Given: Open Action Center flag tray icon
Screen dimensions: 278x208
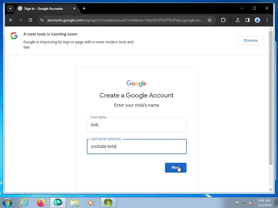Looking at the screenshot, I should (237, 203).
